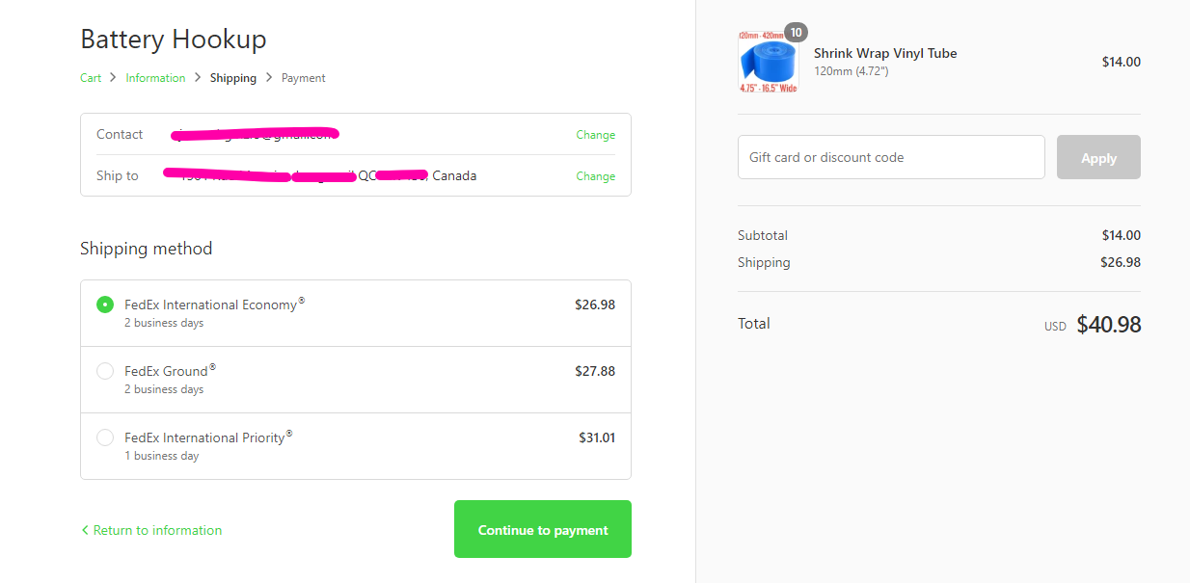Click the Cart breadcrumb link
The width and height of the screenshot is (1190, 583).
91,78
